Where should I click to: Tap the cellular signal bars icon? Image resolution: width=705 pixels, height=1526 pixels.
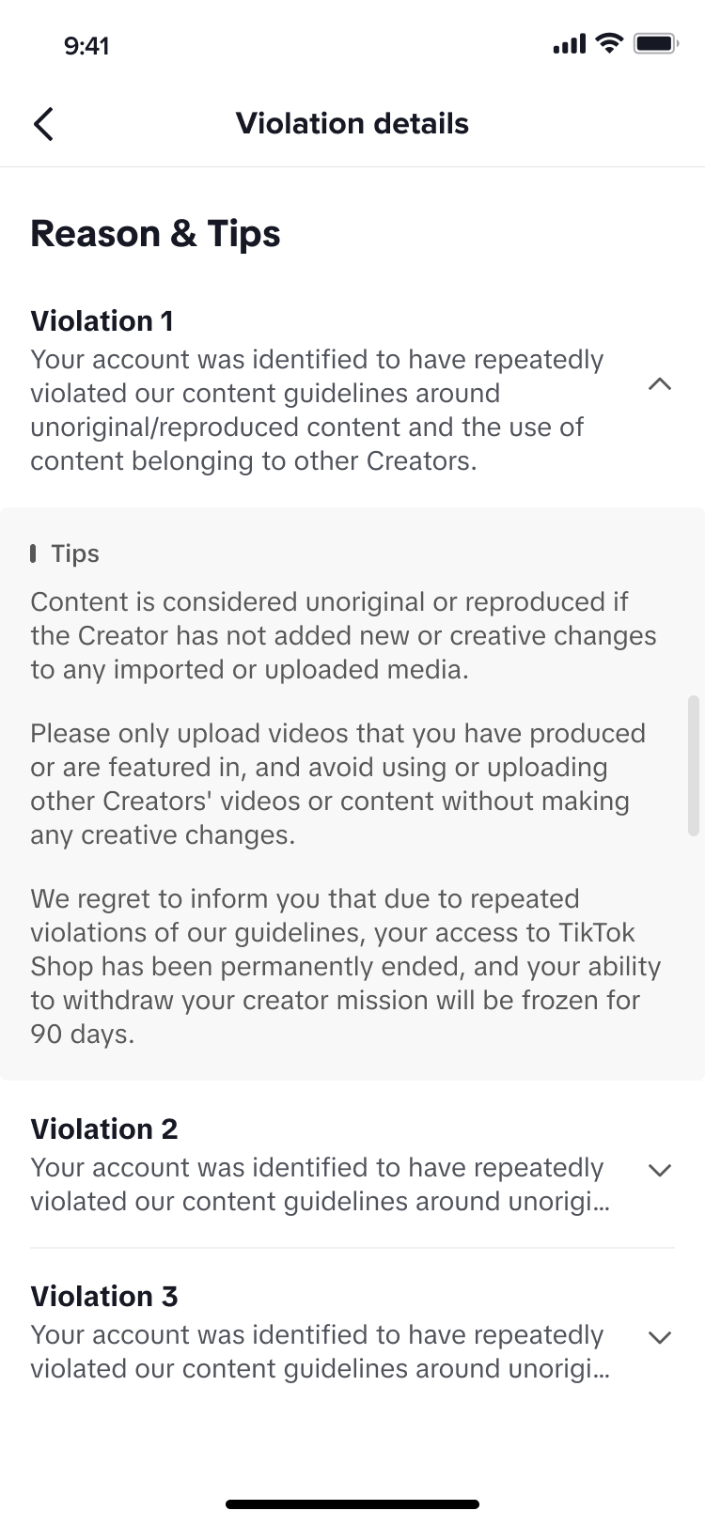pyautogui.click(x=570, y=44)
